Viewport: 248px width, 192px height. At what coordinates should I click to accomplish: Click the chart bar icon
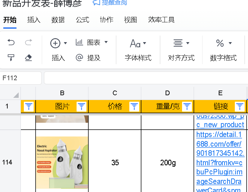(79, 43)
